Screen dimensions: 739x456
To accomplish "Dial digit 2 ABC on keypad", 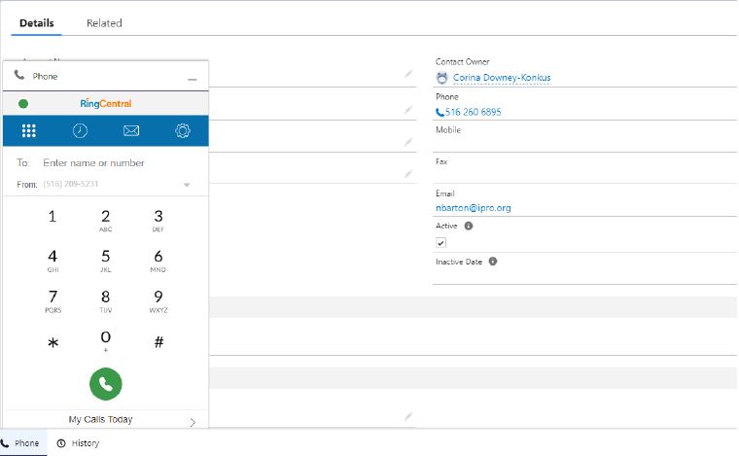I will point(106,220).
